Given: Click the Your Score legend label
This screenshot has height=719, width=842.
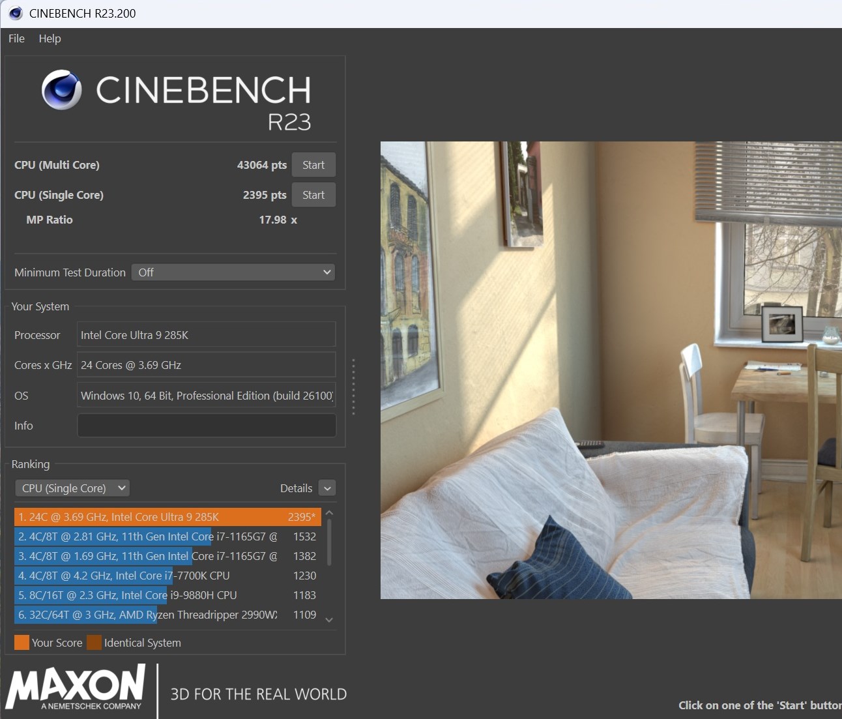Looking at the screenshot, I should click(x=57, y=643).
